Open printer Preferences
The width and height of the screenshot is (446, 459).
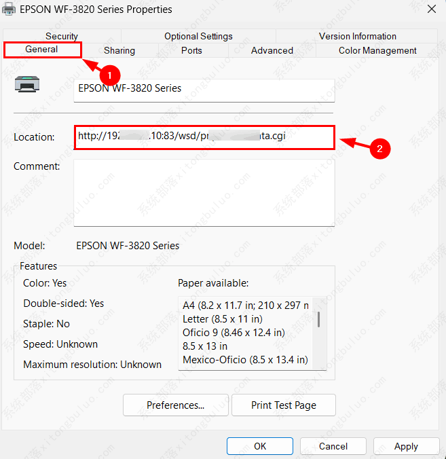[175, 405]
